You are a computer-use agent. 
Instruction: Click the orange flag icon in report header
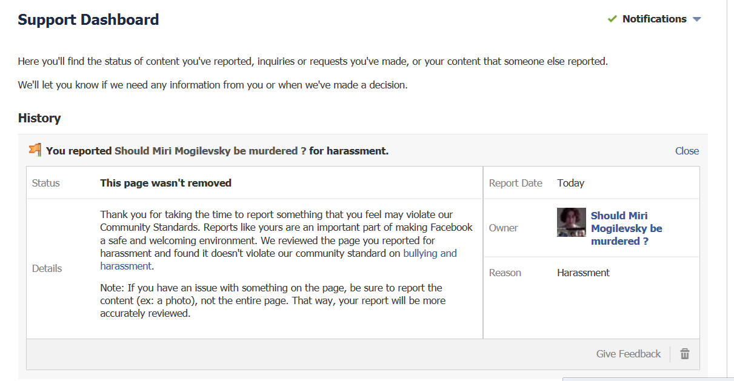35,150
